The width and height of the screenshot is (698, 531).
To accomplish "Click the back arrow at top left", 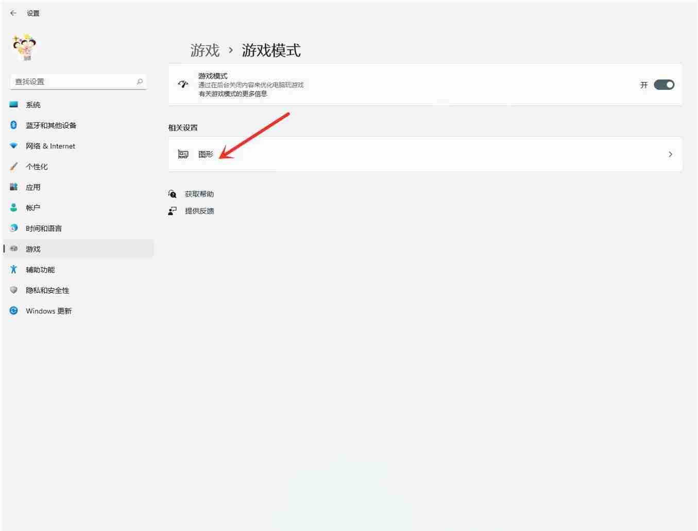I will coord(13,13).
